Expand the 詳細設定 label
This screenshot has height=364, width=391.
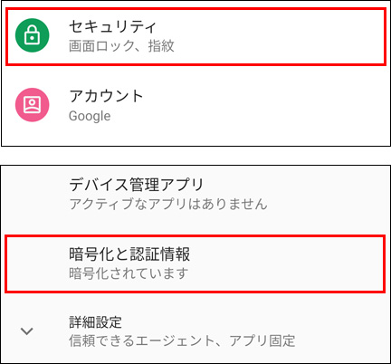(95, 322)
